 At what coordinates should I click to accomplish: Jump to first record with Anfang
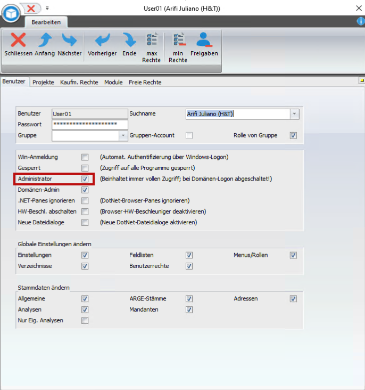pos(45,40)
